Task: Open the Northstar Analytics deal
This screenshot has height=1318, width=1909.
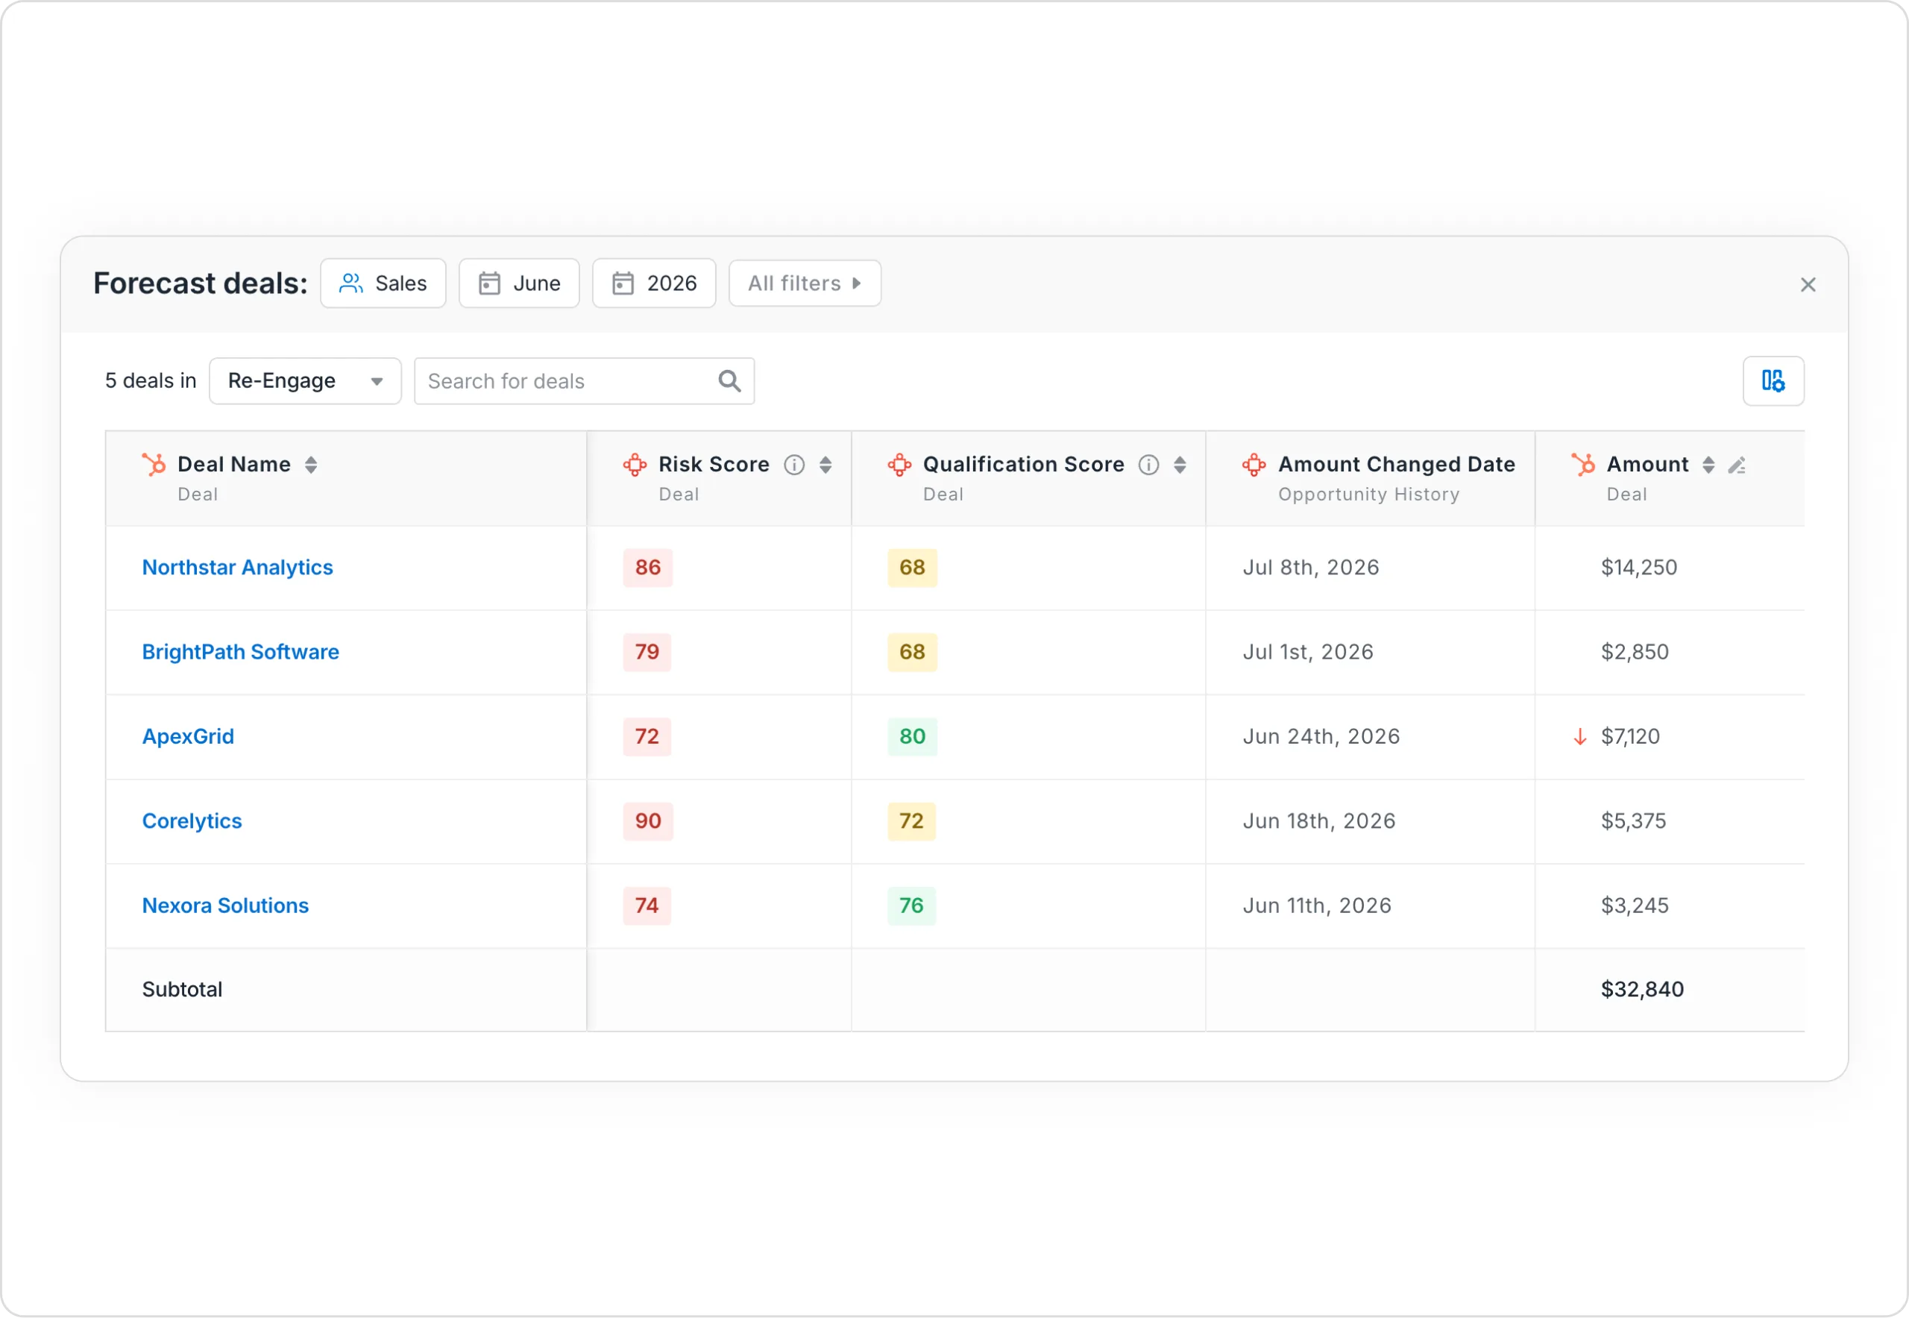Action: tap(238, 568)
